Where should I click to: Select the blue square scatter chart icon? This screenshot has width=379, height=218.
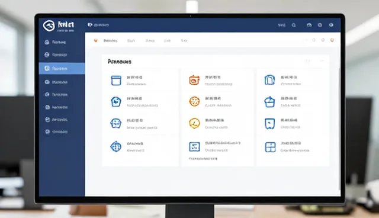(x=194, y=147)
